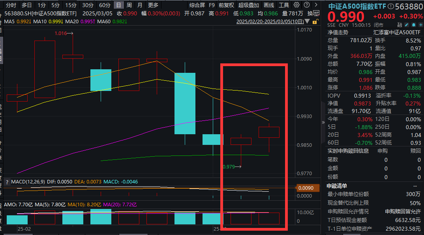Viewport: 424px width, 235px height.
Task: Click the orange 0.0090 MACD axis marker
Action: 306,188
